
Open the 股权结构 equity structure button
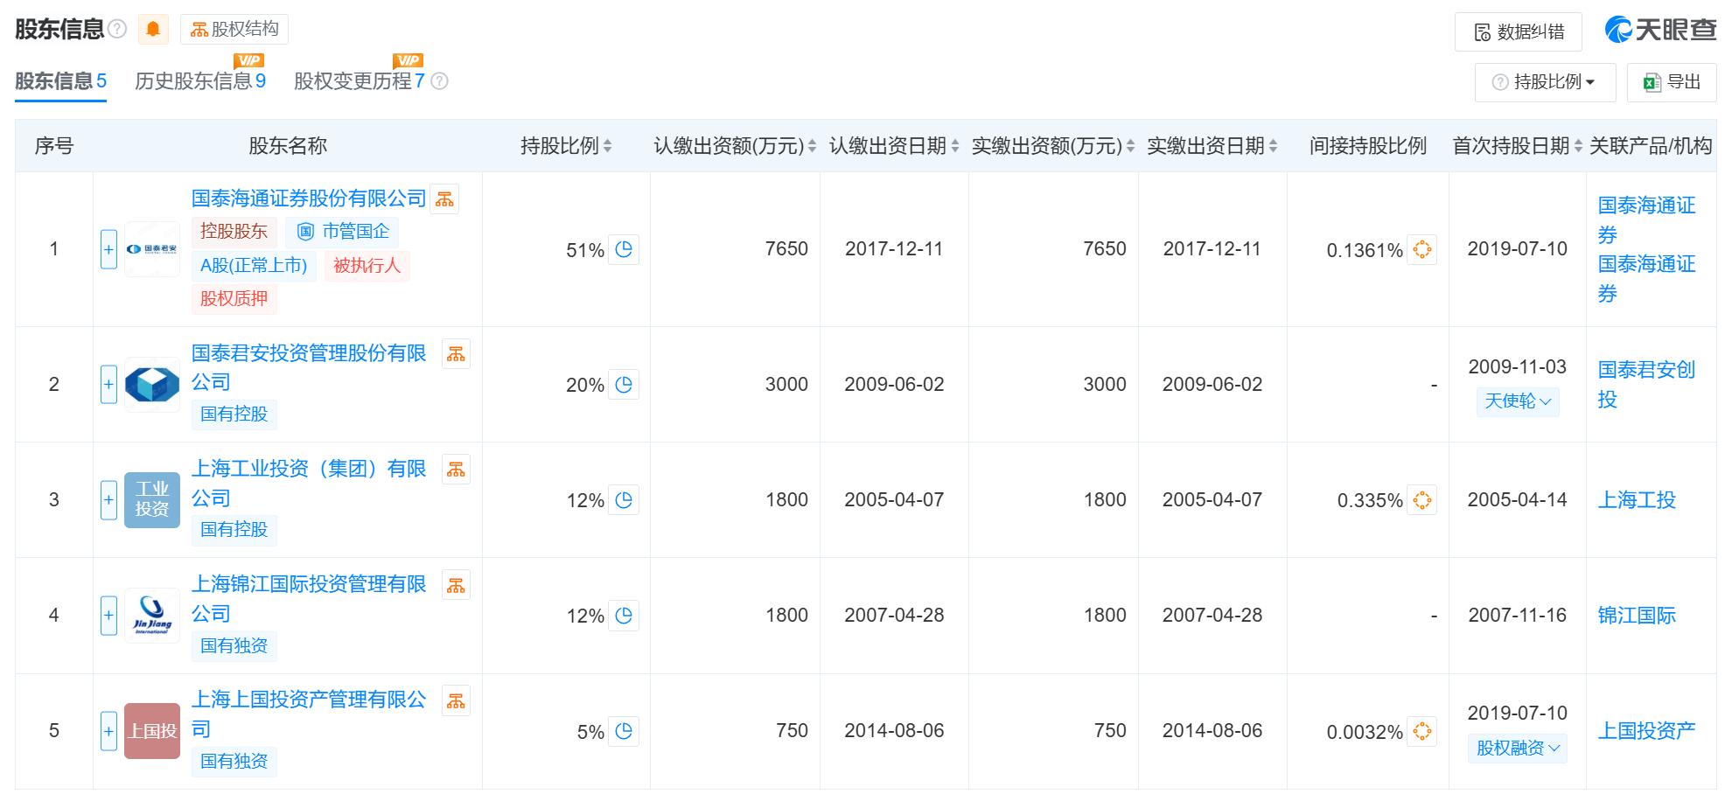[234, 29]
